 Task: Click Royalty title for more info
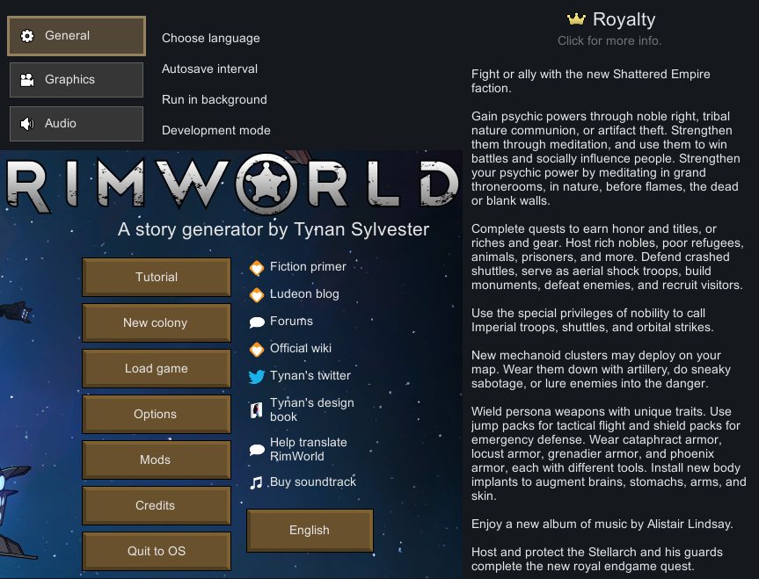tap(624, 20)
